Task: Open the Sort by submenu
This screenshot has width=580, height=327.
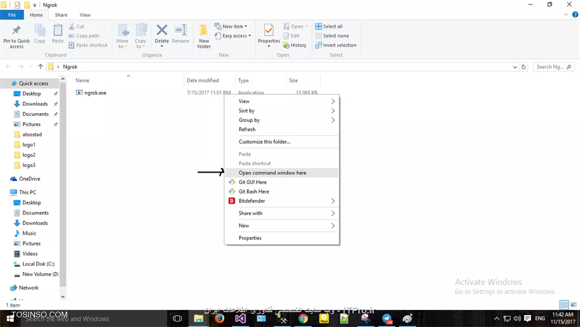Action: pos(282,110)
